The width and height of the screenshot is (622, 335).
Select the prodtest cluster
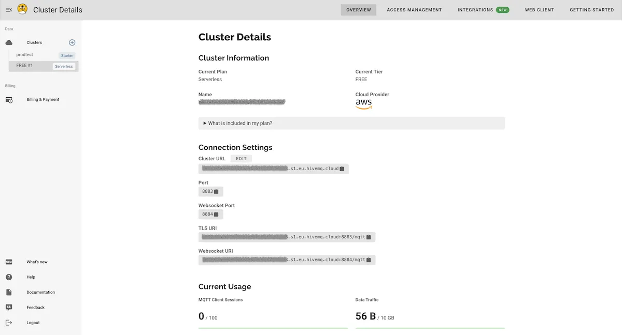(44, 55)
